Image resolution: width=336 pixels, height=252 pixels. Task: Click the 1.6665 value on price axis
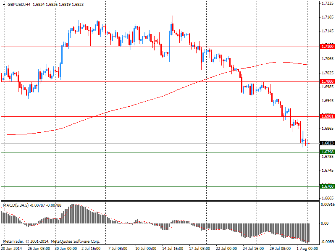[328, 198]
